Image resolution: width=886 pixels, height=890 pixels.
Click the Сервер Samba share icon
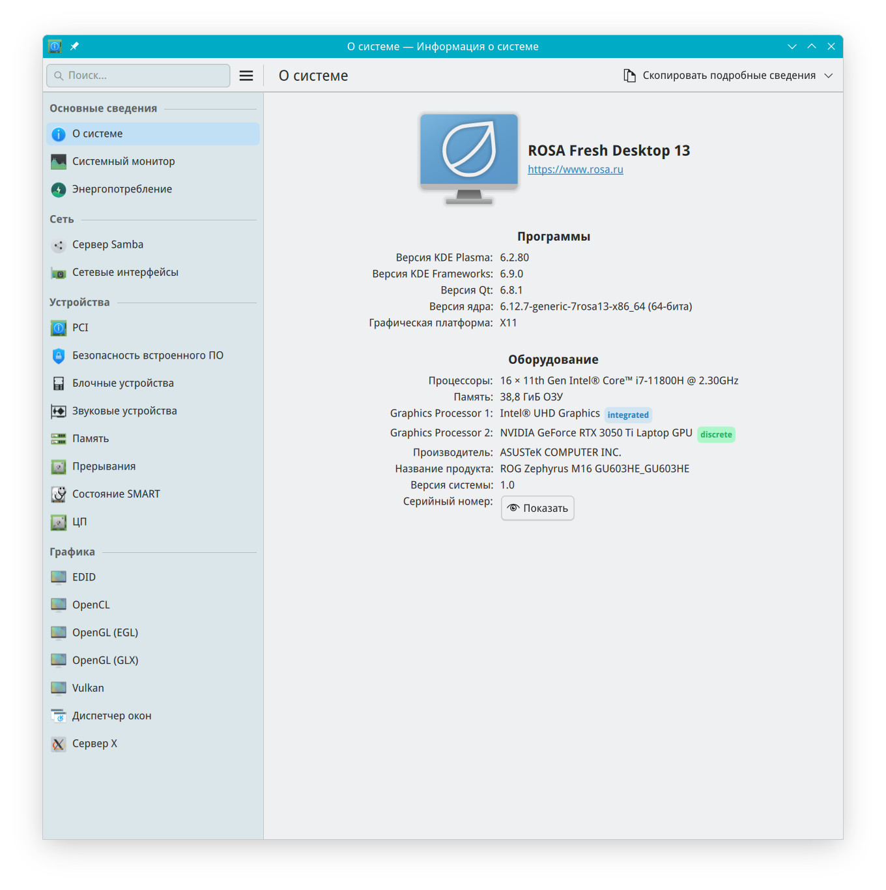tap(59, 245)
